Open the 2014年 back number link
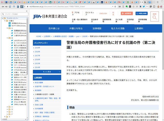Image resolution: width=164 pixels, height=121 pixels. 37,68
